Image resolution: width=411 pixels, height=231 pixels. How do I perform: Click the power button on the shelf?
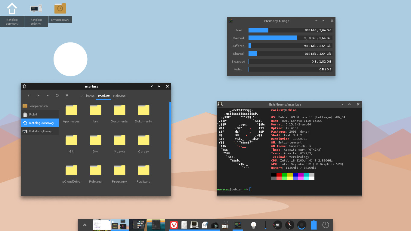click(x=326, y=225)
